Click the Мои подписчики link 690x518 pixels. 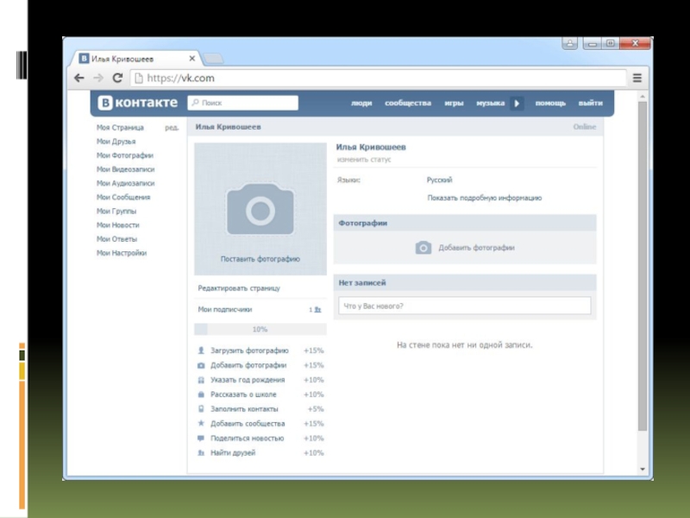pyautogui.click(x=225, y=310)
